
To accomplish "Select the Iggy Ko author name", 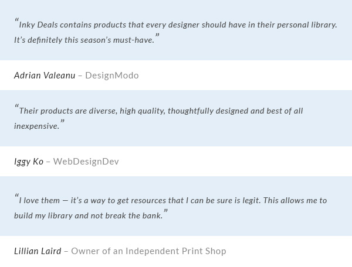I will point(29,162).
